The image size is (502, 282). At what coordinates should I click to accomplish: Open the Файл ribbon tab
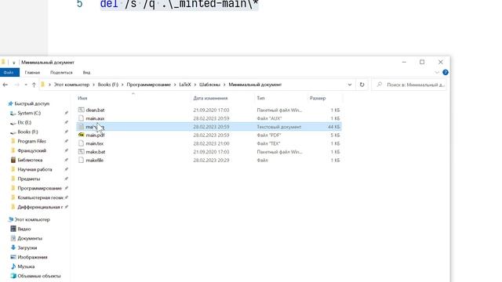coord(9,73)
